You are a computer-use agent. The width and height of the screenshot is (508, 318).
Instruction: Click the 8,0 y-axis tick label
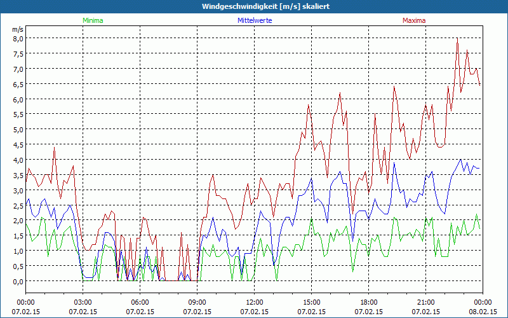point(18,38)
